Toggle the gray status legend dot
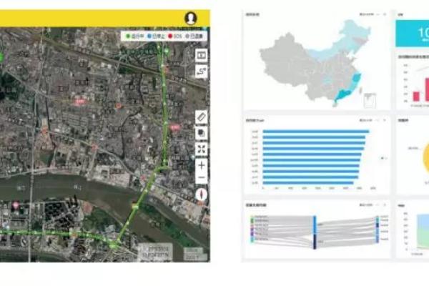Image resolution: width=429 pixels, height=286 pixels. pyautogui.click(x=187, y=36)
